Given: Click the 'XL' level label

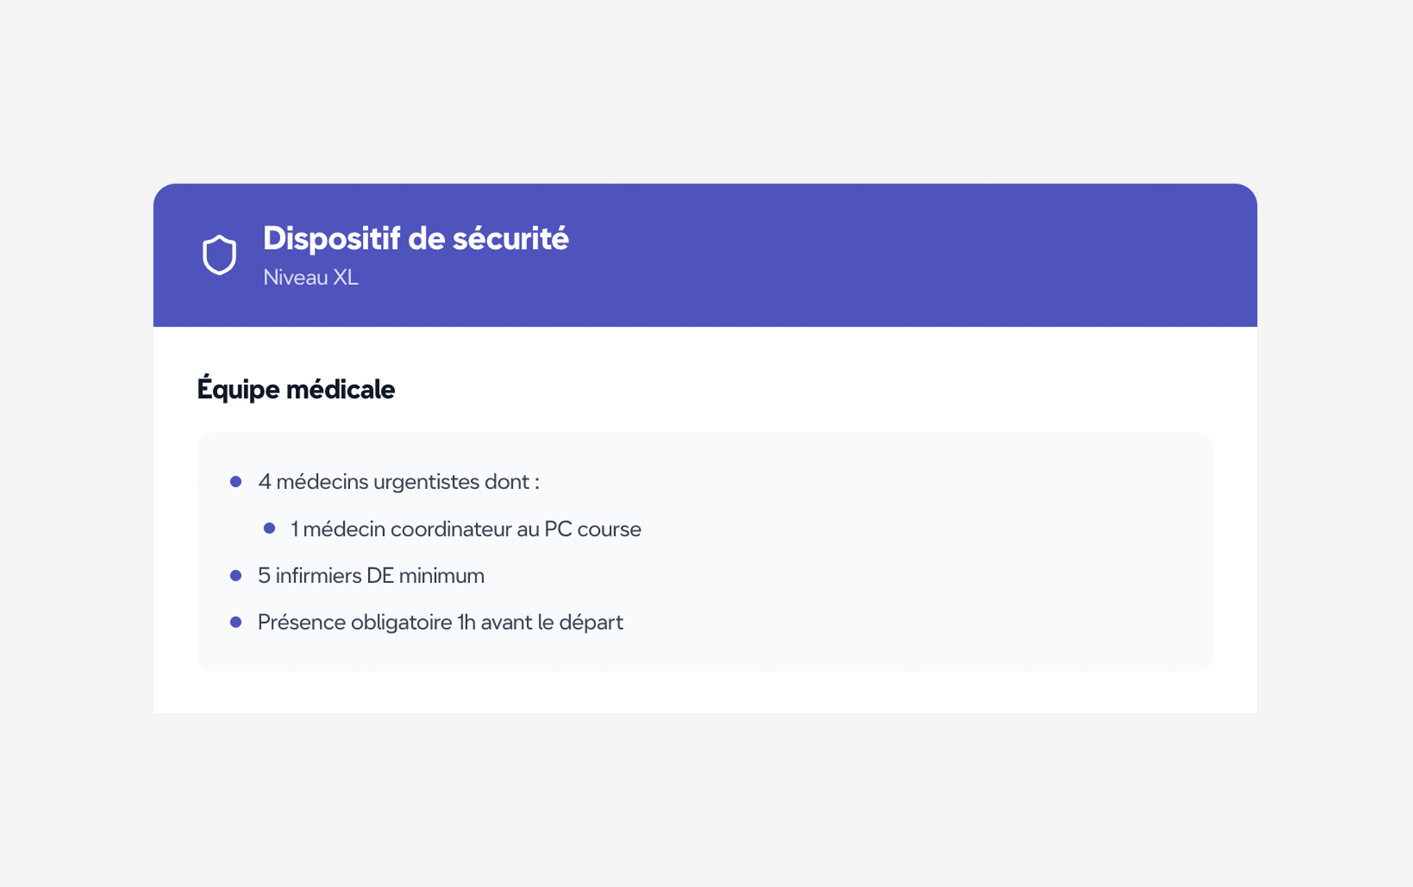Looking at the screenshot, I should click(346, 277).
